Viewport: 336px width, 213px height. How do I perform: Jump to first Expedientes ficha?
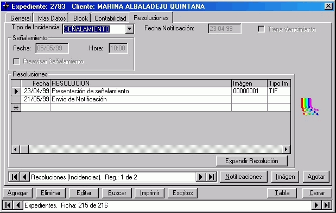point(8,205)
